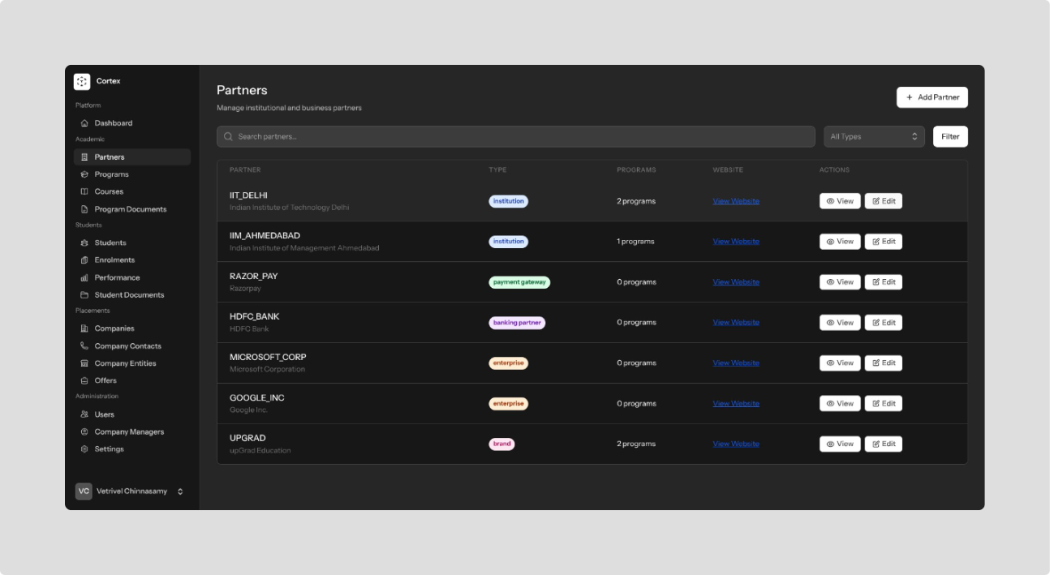
Task: Click "1 programs" in IIM_AHMEDABAD row
Action: [x=636, y=242]
